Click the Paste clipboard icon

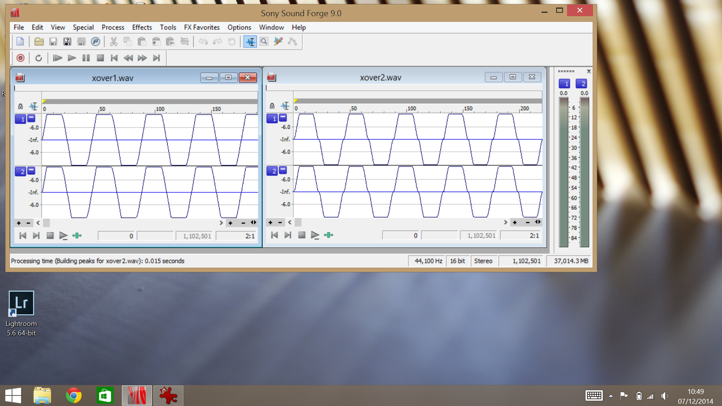142,41
